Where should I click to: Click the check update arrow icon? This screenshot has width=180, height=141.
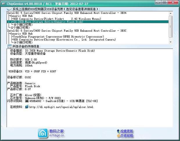click(118, 131)
